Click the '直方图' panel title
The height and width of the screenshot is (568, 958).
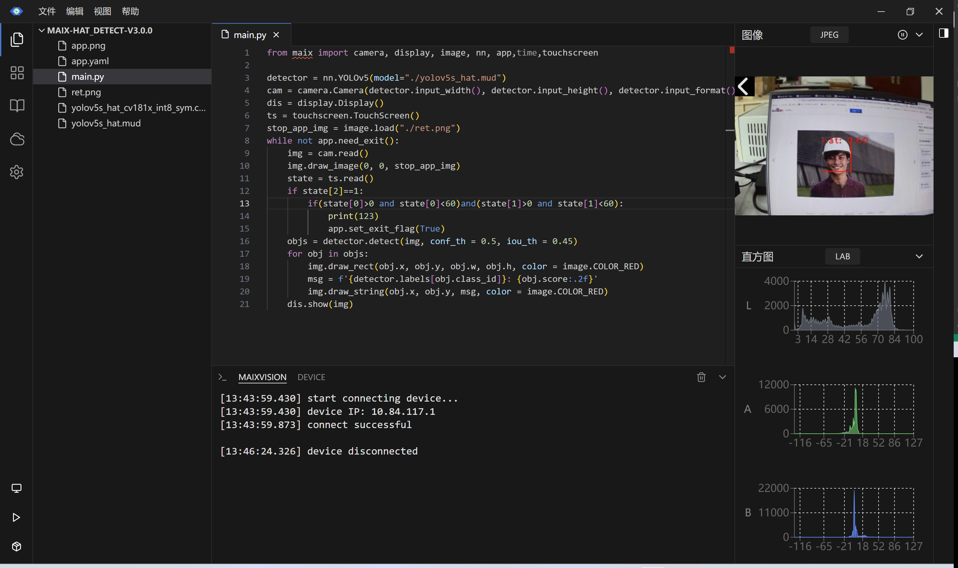[757, 256]
